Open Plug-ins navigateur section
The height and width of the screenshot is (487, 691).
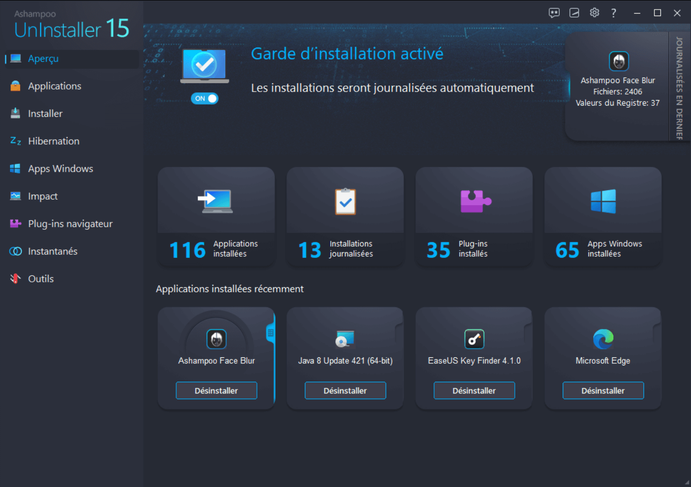coord(71,224)
